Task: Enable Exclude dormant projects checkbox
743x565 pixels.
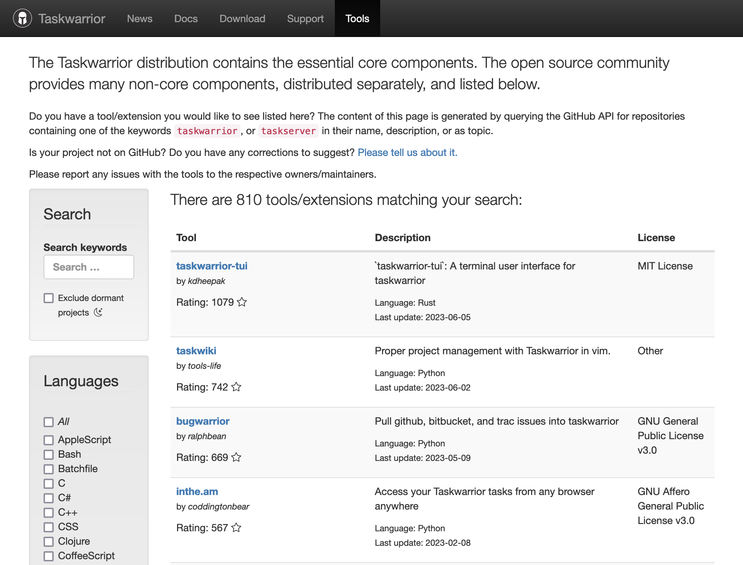Action: pyautogui.click(x=49, y=298)
